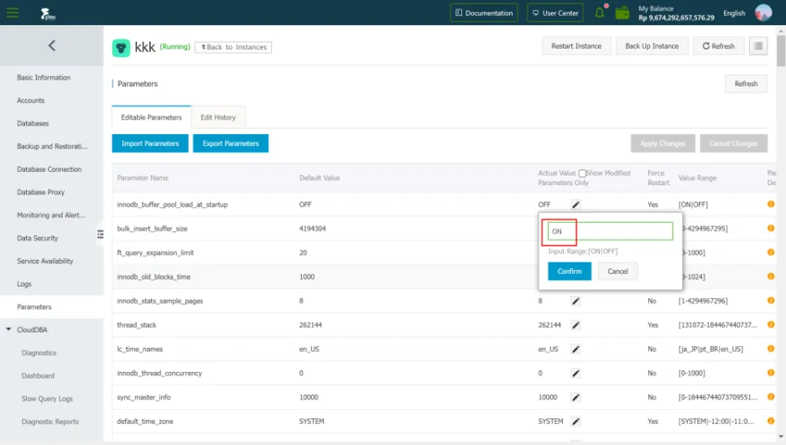Click the green wallet icon
786x445 pixels.
coord(622,13)
